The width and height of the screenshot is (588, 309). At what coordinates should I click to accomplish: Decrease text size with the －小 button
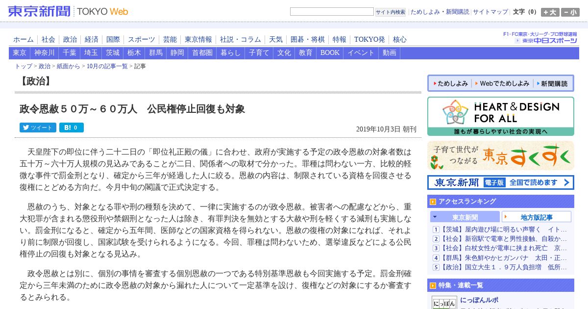pos(570,12)
